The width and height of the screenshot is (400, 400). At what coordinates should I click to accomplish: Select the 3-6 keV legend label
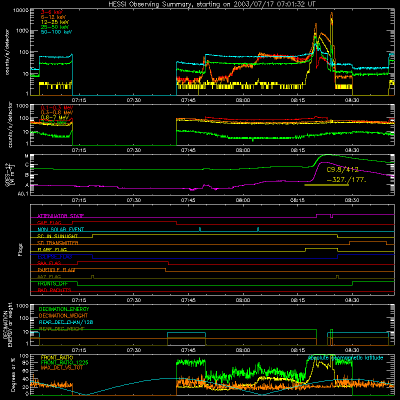(x=52, y=12)
